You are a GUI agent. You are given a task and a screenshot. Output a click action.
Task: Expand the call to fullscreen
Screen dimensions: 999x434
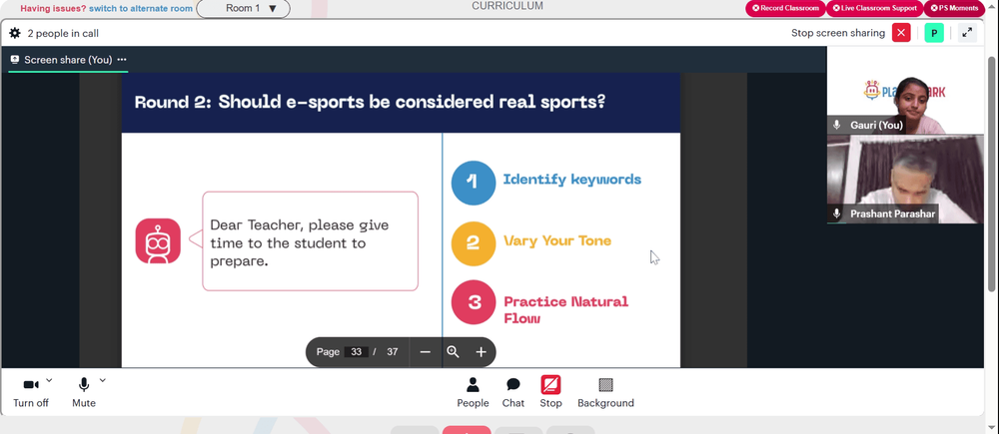(x=967, y=33)
